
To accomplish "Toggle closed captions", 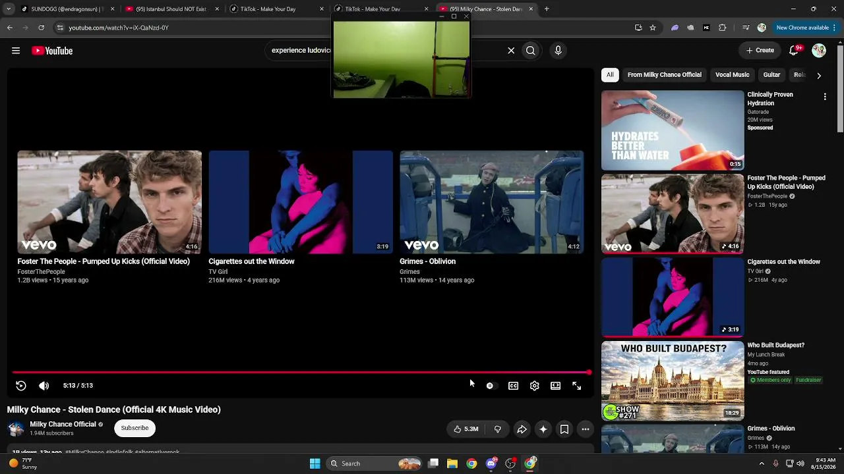I will 513,386.
